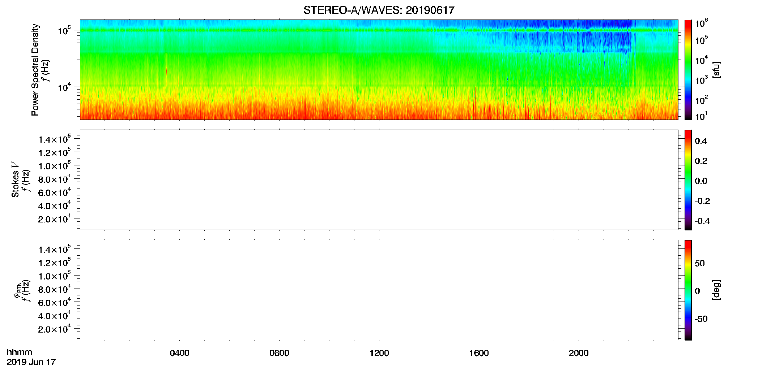Click the 1200 time axis label
The width and height of the screenshot is (758, 390).
[x=379, y=353]
